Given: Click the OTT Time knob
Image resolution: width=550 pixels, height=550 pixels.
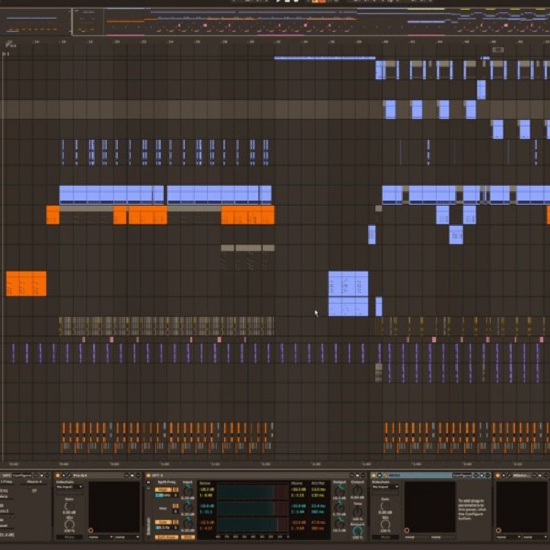Looking at the screenshot, I should [x=358, y=512].
